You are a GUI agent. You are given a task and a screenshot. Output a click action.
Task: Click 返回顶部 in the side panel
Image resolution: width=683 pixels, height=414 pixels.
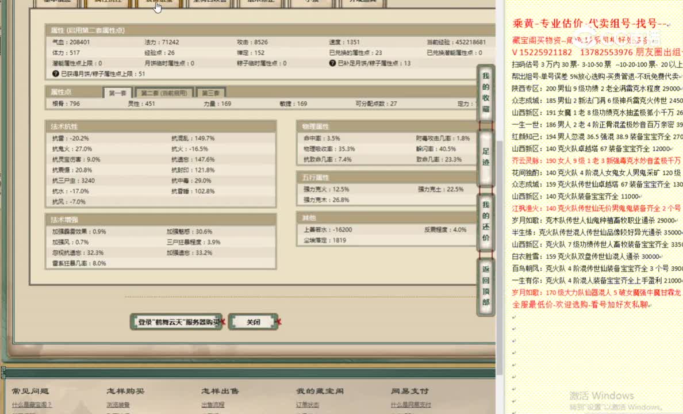(x=486, y=286)
